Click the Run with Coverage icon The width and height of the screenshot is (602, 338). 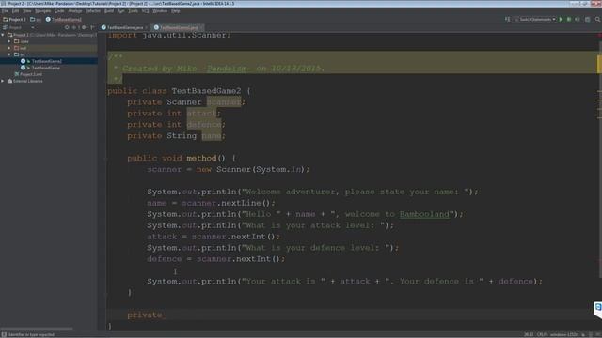coord(578,19)
